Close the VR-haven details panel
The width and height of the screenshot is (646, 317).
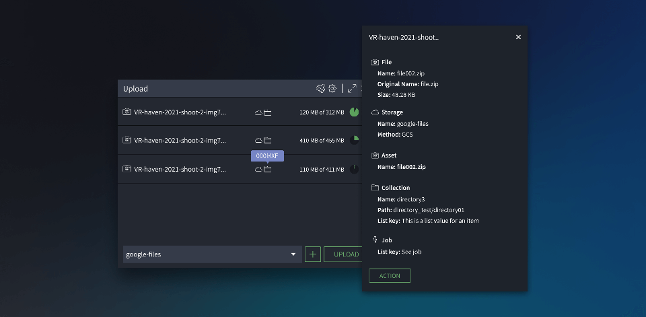[x=518, y=38]
